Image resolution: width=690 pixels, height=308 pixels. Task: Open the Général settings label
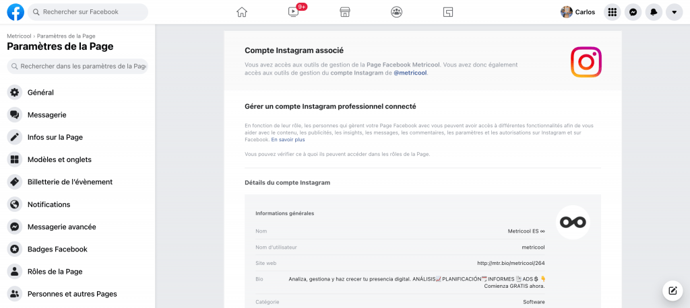[40, 93]
